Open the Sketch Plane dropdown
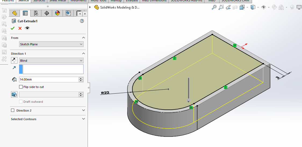302x147 pixels. click(51, 44)
